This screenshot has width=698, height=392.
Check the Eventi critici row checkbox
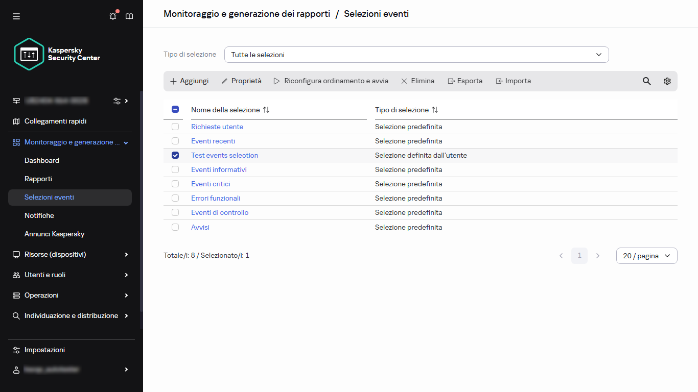[175, 184]
